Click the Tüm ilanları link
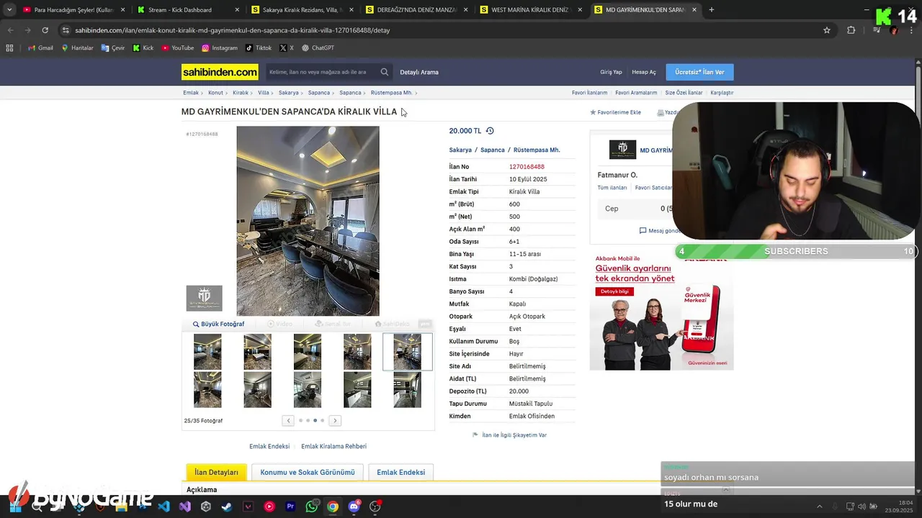This screenshot has width=922, height=518. (612, 188)
